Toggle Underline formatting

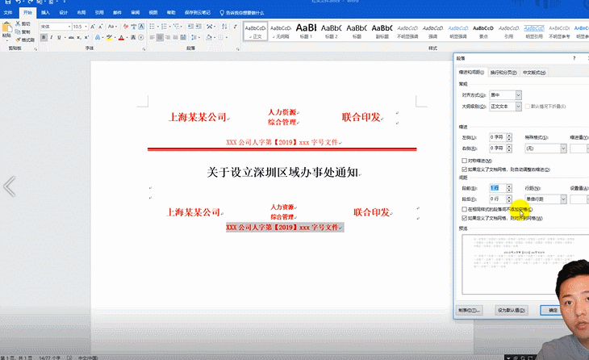59,38
